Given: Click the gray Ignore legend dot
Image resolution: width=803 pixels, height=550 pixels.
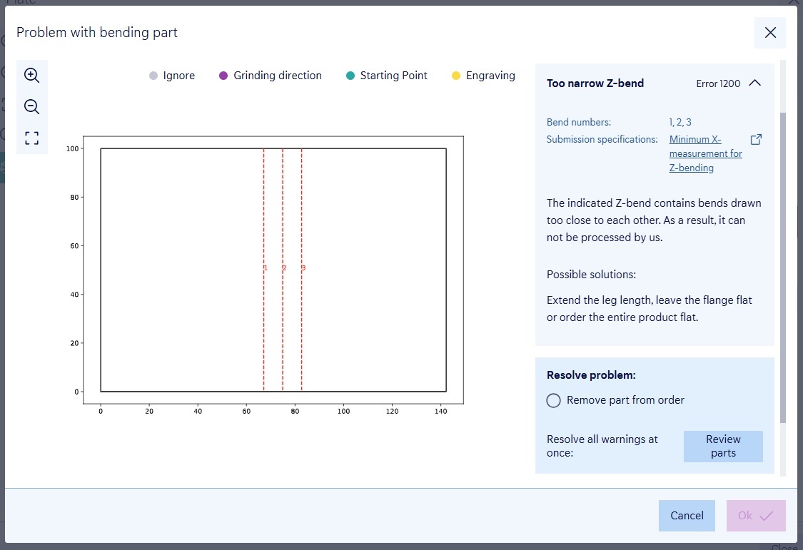Looking at the screenshot, I should coord(153,76).
